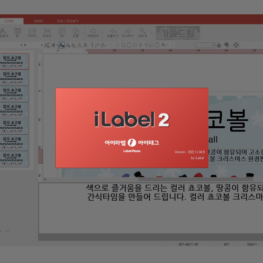
Task: Expand the text color droplet dropdown arrow
Action: [x=57, y=45]
